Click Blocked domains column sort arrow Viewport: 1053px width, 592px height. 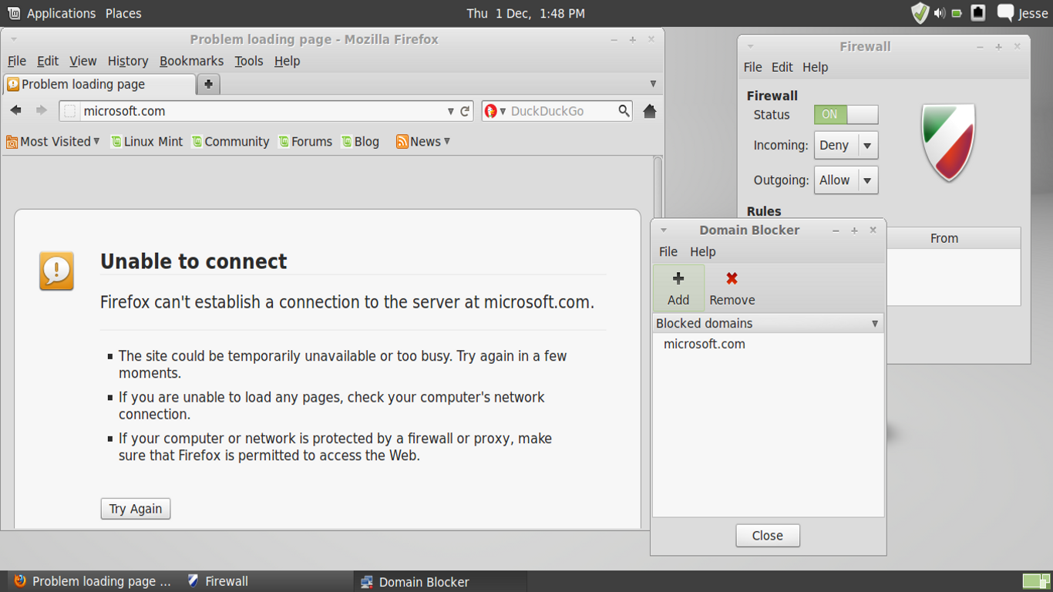pyautogui.click(x=875, y=324)
